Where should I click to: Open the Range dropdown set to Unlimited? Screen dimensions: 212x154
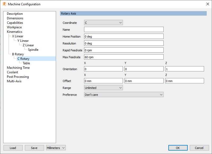[x=103, y=88]
